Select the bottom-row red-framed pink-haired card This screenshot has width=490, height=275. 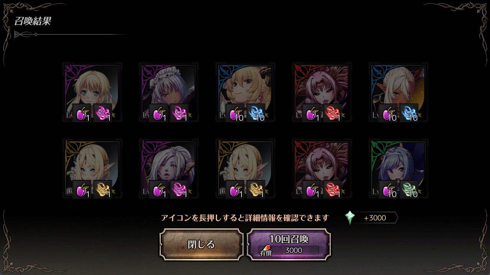point(322,168)
